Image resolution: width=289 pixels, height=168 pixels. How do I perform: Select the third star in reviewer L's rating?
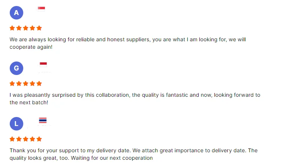click(26, 139)
